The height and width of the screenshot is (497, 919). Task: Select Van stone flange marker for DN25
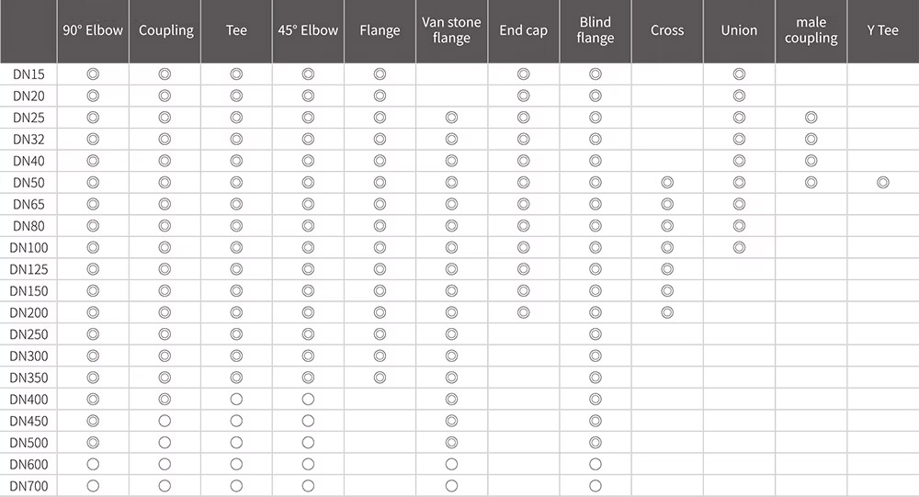click(x=451, y=118)
